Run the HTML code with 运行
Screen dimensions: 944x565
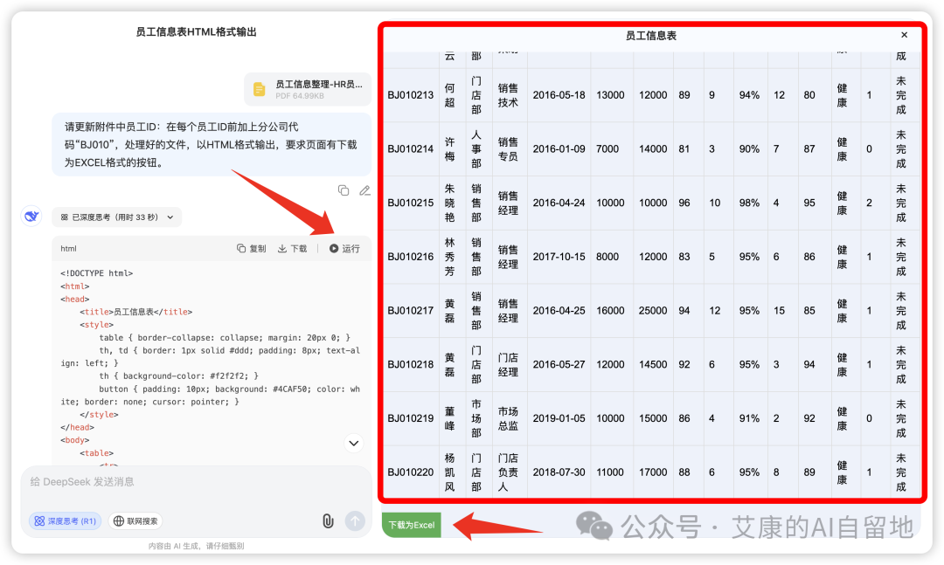point(344,249)
